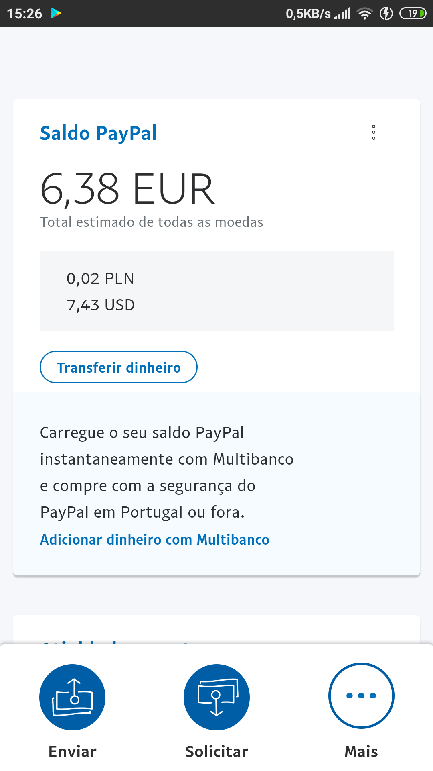Tap the battery level indicator

(413, 14)
